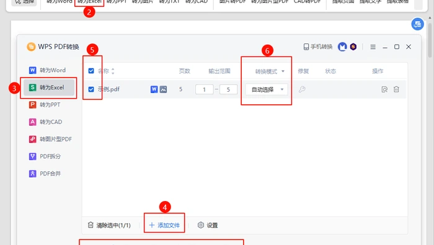
Task: Preview 示例.pdf with the magnifier page icon
Action: click(x=384, y=89)
